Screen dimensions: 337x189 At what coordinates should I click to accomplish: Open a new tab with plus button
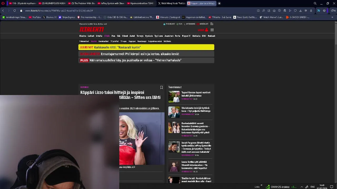click(x=219, y=3)
